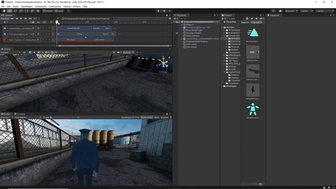The image size is (336, 189).
Task: Select CM vcam1 in Hierarchy
Action: click(x=191, y=44)
